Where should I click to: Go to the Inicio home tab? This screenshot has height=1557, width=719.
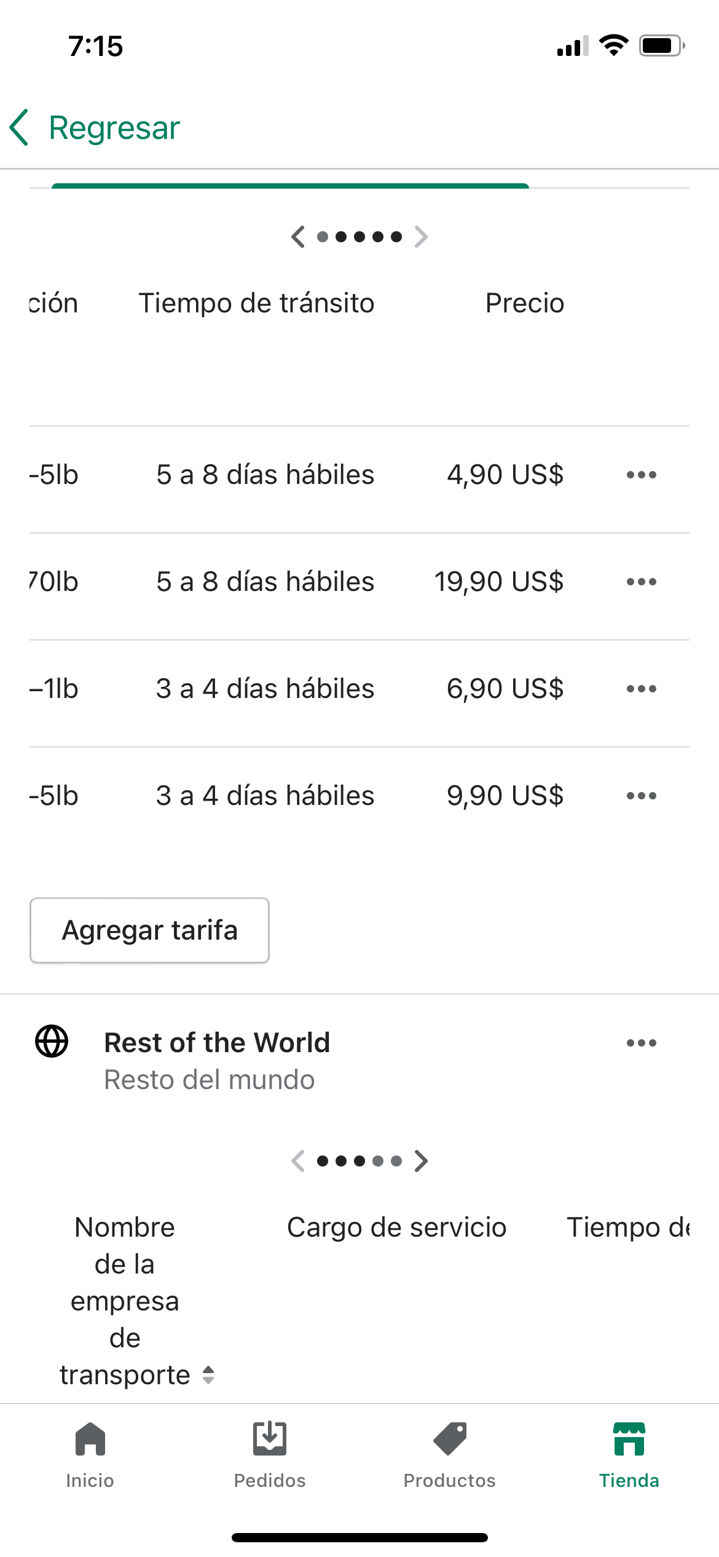click(90, 1455)
